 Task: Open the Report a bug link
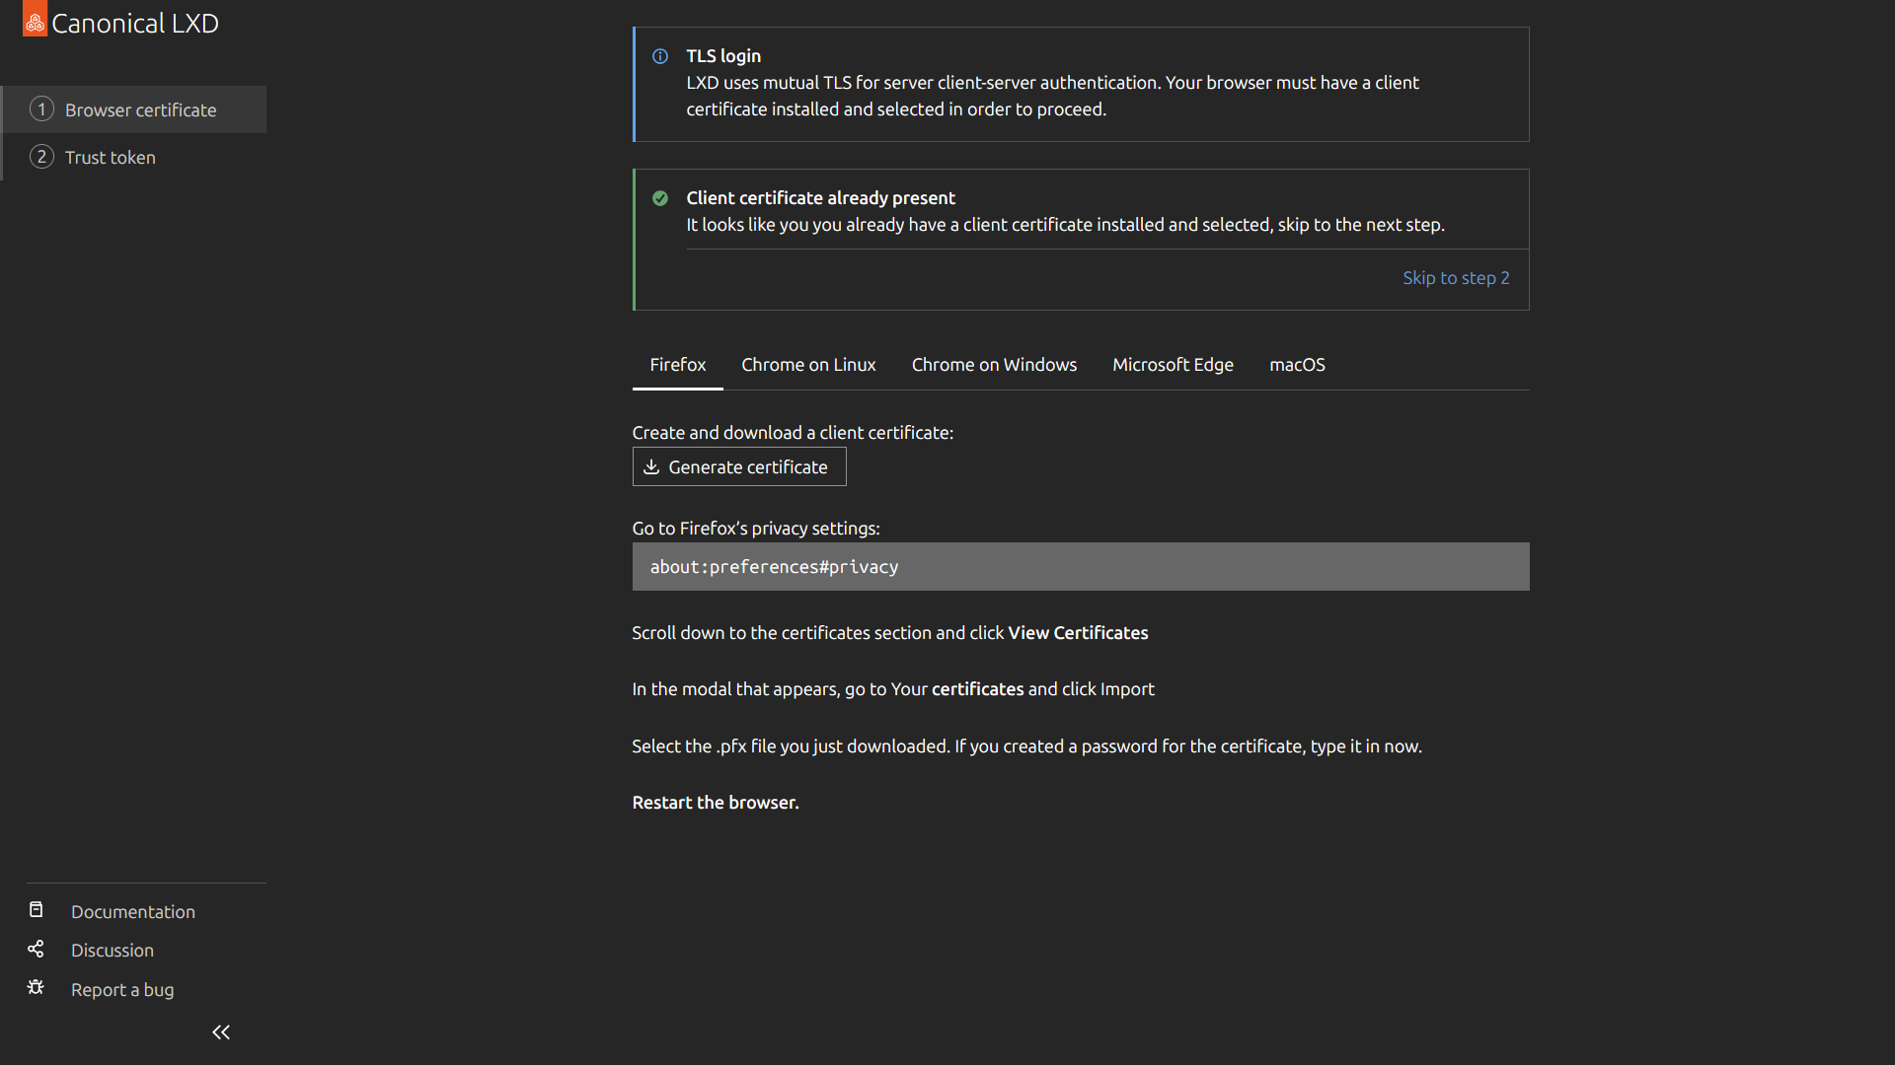coord(122,990)
